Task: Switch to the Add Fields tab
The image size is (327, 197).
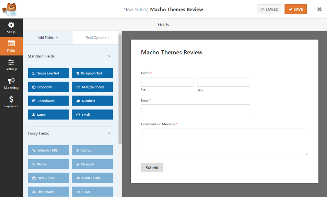Action: tap(48, 38)
